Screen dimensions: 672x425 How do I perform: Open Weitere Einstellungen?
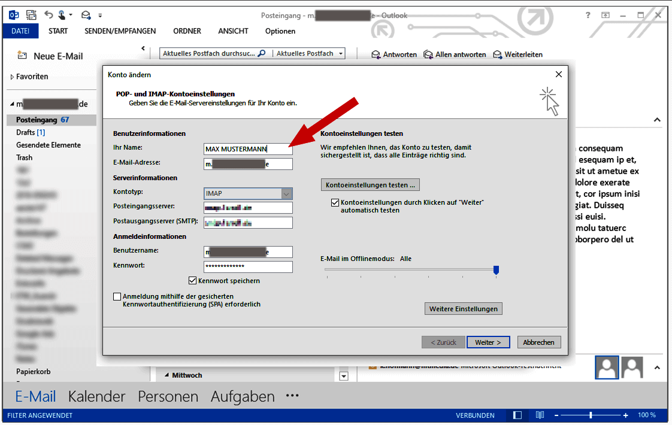tap(464, 309)
